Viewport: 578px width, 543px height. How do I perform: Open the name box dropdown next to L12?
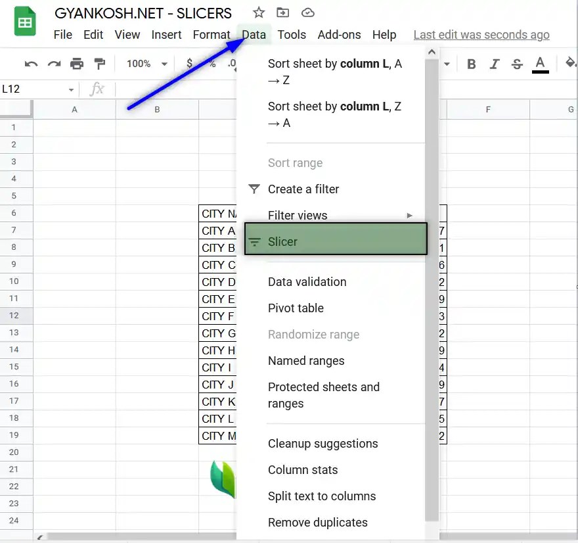point(72,89)
